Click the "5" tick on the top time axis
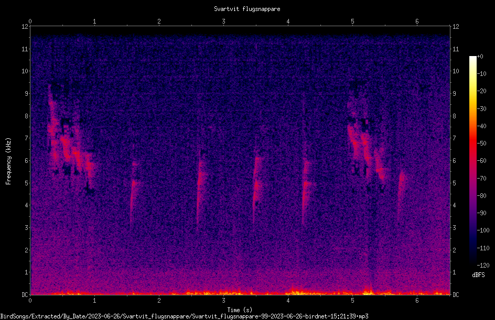 pyautogui.click(x=352, y=21)
